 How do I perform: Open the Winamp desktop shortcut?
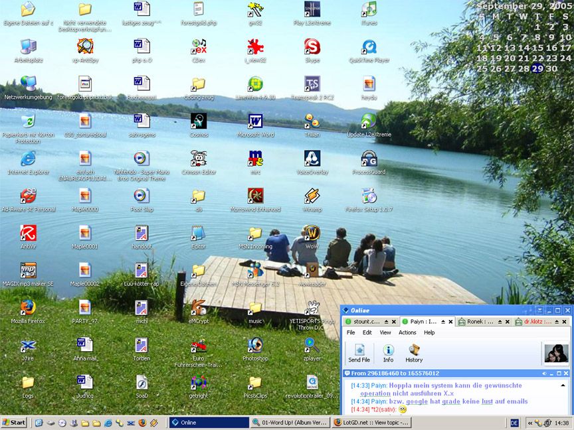[x=312, y=196]
